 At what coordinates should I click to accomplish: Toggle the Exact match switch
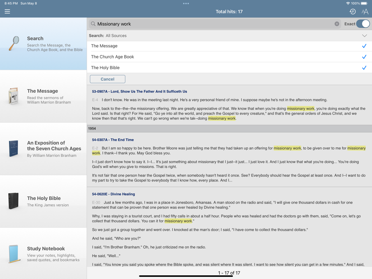click(x=363, y=24)
